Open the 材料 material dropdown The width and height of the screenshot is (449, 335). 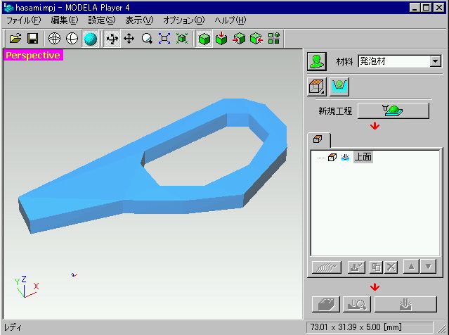tap(436, 61)
